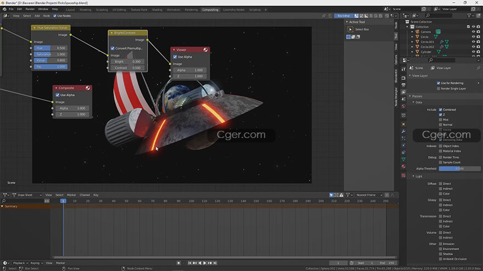Toggle Convert Premultiplied checkbox in Bright/Contrast node
This screenshot has width=483, height=271.
(113, 48)
